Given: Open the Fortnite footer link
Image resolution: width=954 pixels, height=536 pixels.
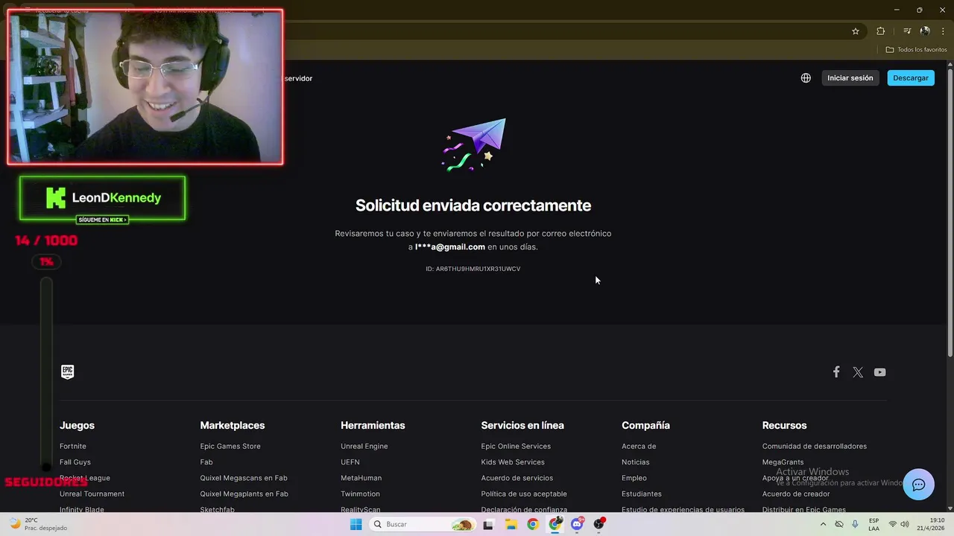Looking at the screenshot, I should pyautogui.click(x=73, y=446).
